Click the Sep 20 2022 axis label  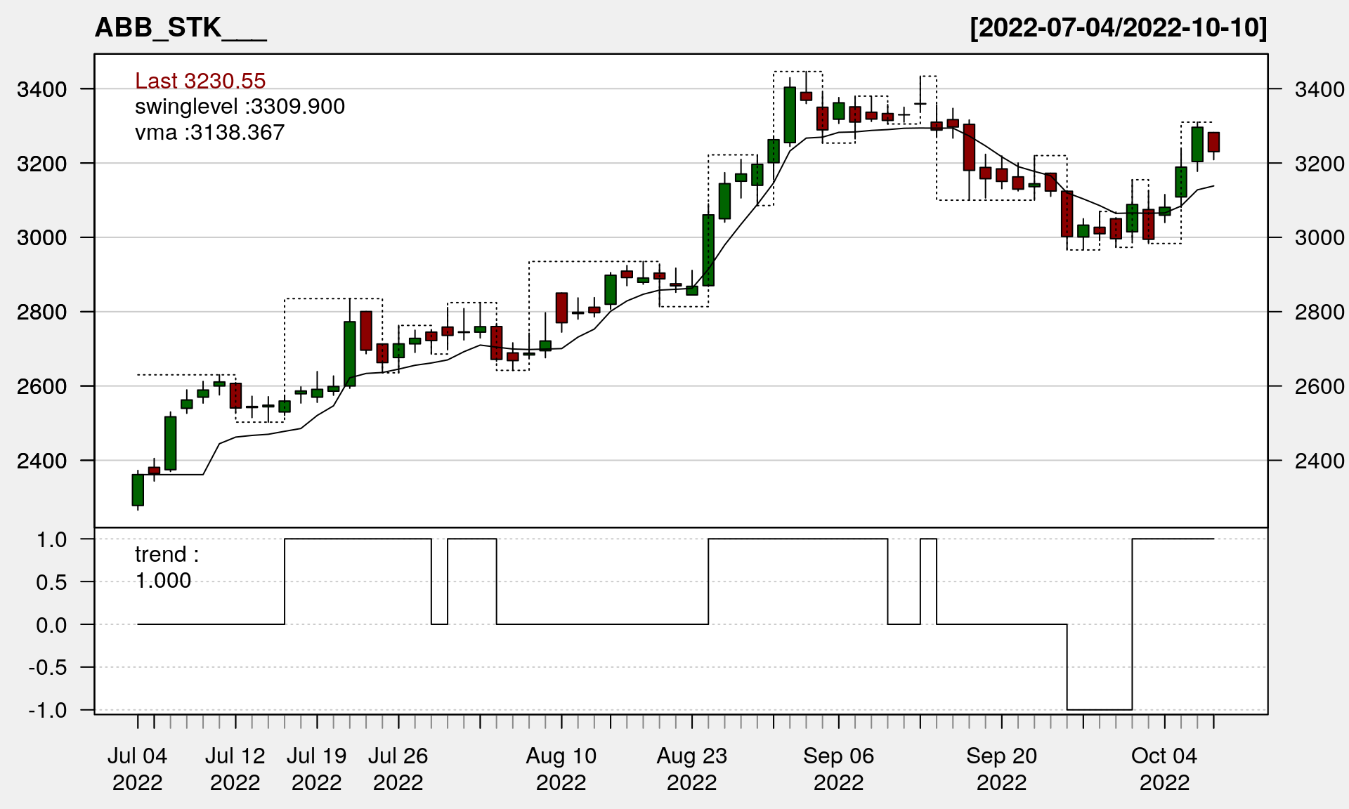pos(1001,769)
